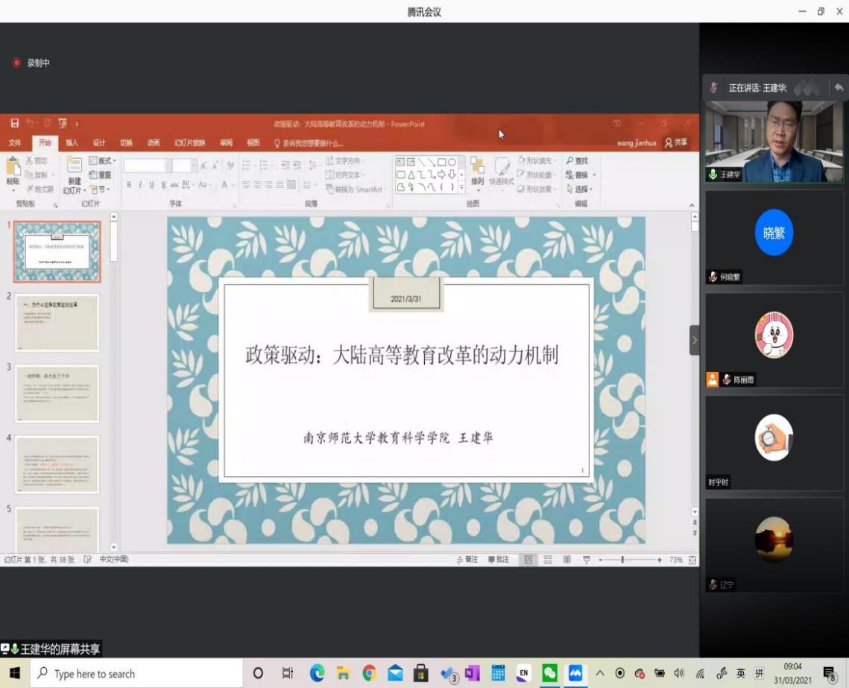Viewport: 849px width, 688px height.
Task: Toggle the Comments (批注) pane
Action: (x=499, y=560)
